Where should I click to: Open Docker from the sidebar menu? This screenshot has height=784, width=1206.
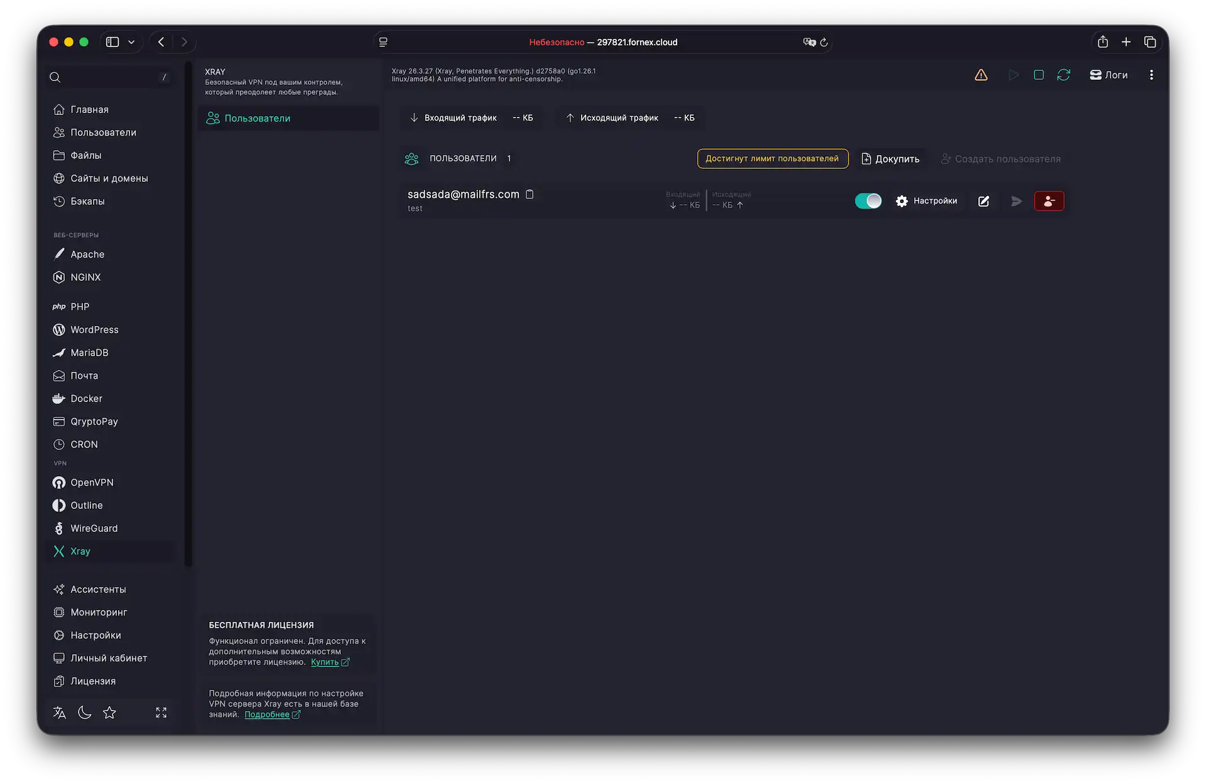pos(86,398)
